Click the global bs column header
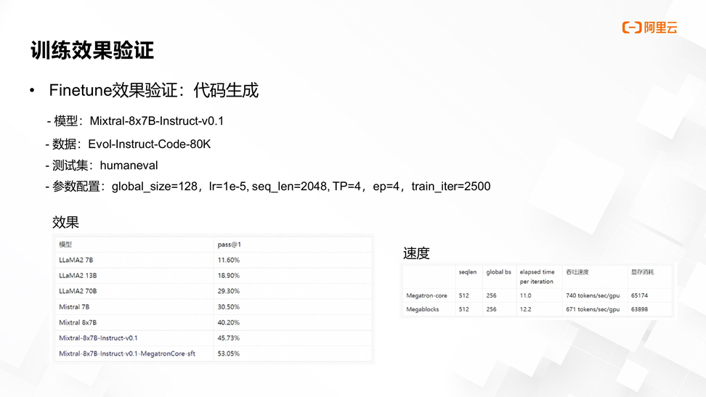 [x=498, y=272]
